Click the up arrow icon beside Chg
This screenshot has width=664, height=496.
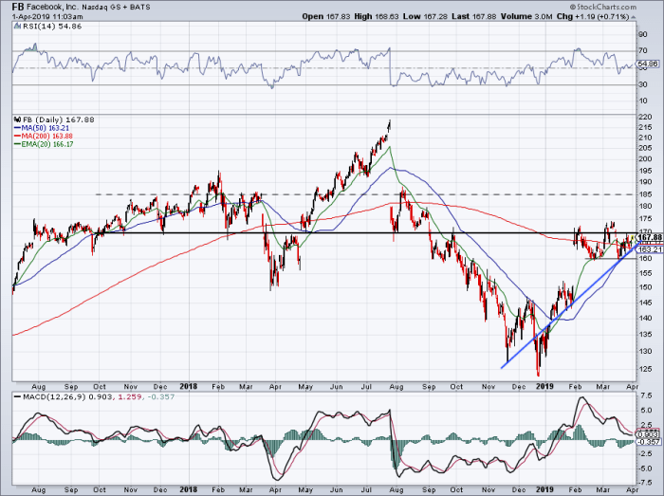(x=633, y=17)
